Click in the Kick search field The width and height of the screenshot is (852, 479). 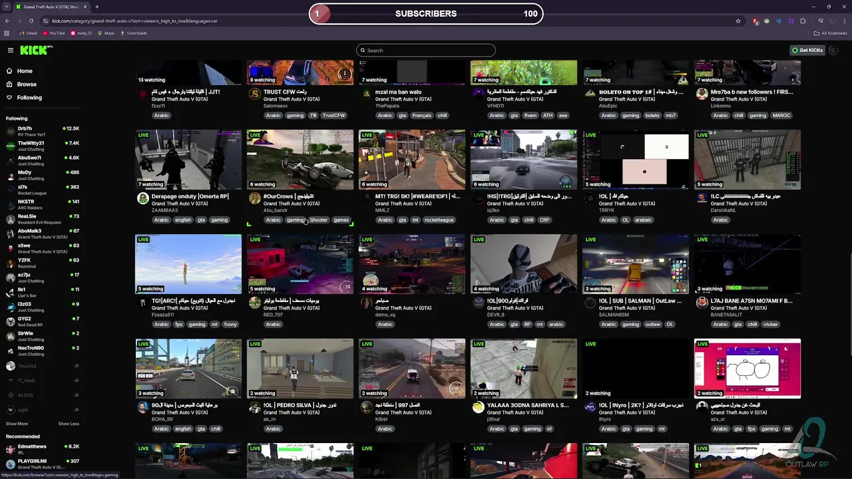click(x=426, y=51)
